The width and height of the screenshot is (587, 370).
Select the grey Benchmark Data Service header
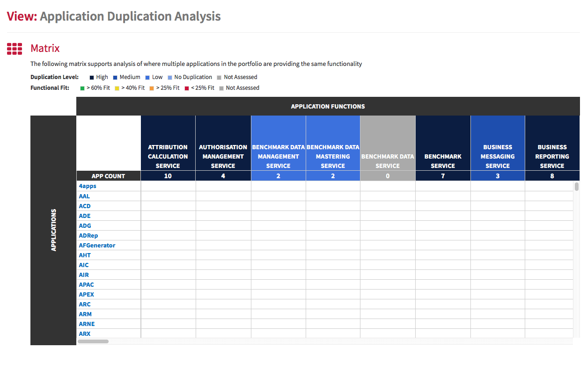pos(388,143)
